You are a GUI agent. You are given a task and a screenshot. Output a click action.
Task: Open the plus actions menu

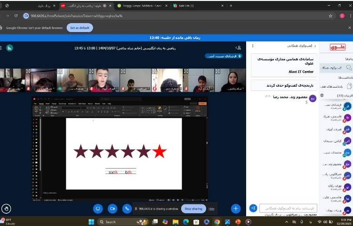tap(236, 209)
